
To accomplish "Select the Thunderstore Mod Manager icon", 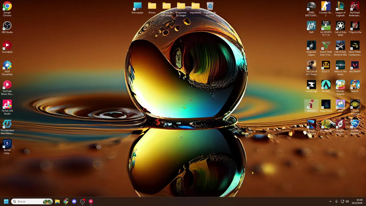I will [7, 127].
